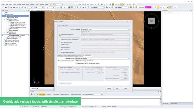Click the circle tool icon in top toolbar
This screenshot has height=109, width=194.
tap(91, 5)
